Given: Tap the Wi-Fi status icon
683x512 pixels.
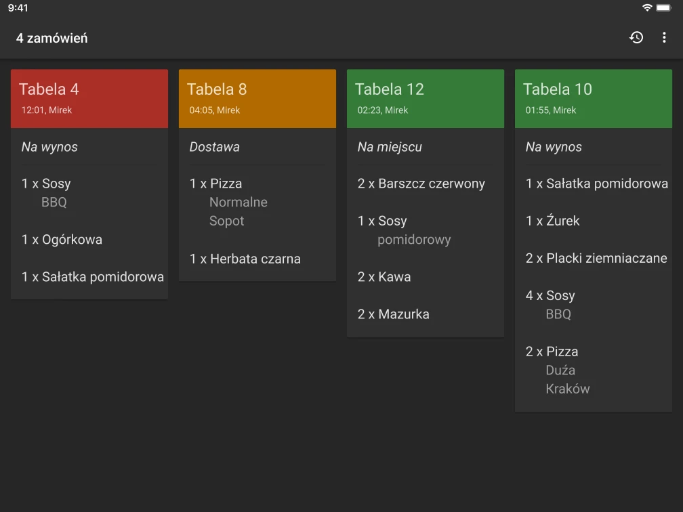Looking at the screenshot, I should (647, 7).
